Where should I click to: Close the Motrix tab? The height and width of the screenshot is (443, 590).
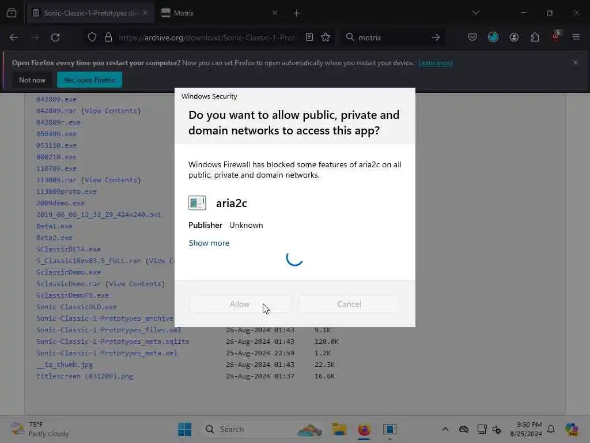pos(275,13)
